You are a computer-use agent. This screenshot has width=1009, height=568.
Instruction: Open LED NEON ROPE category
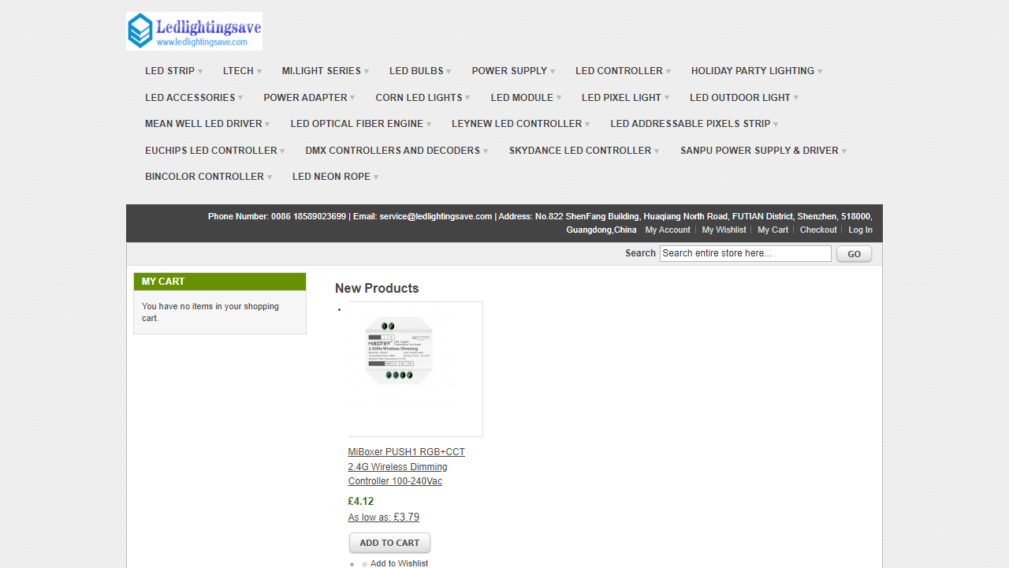point(336,177)
